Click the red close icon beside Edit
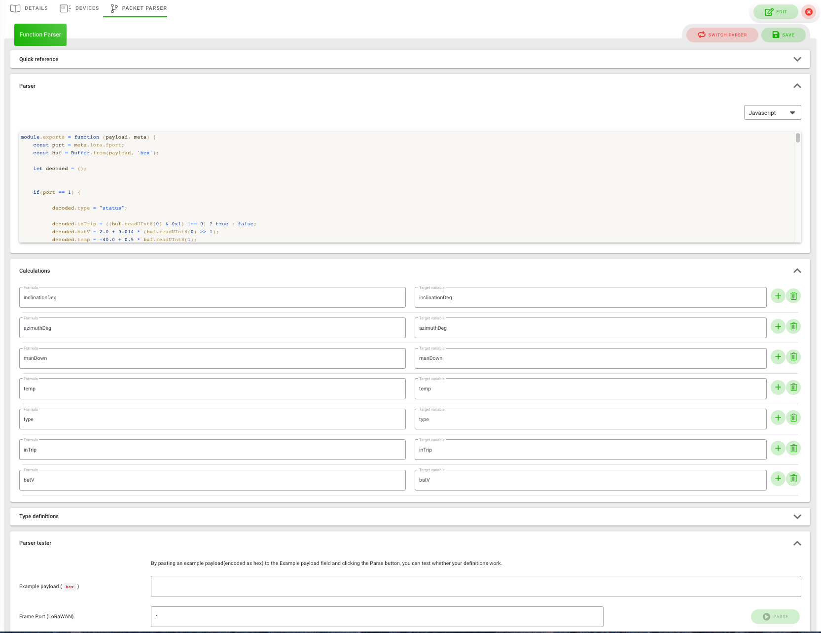Image resolution: width=821 pixels, height=633 pixels. click(x=809, y=12)
